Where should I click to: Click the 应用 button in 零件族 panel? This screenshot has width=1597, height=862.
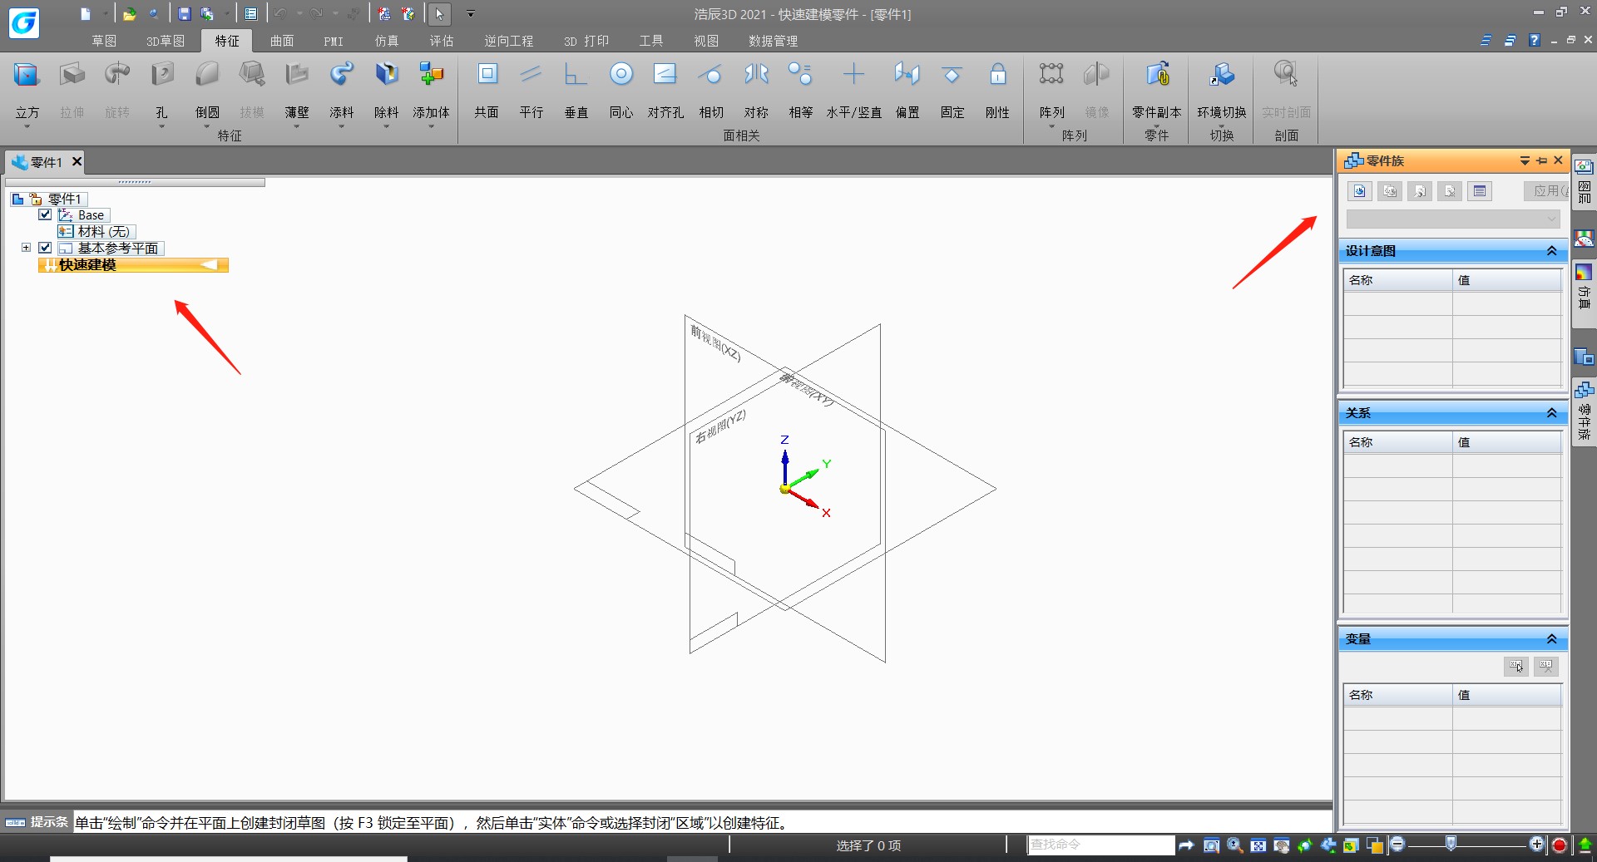tap(1546, 191)
